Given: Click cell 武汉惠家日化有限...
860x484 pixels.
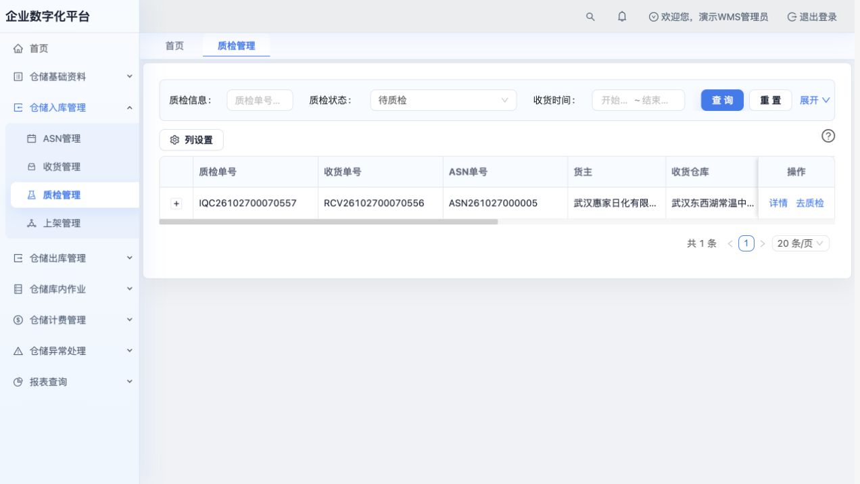Looking at the screenshot, I should point(615,203).
